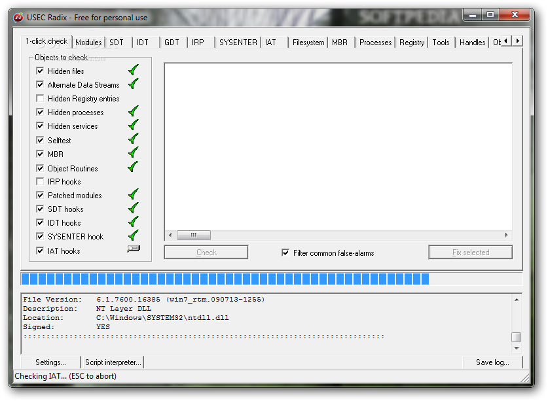Switch to the Processes tab
Screen dimensions: 548x401
pos(375,43)
